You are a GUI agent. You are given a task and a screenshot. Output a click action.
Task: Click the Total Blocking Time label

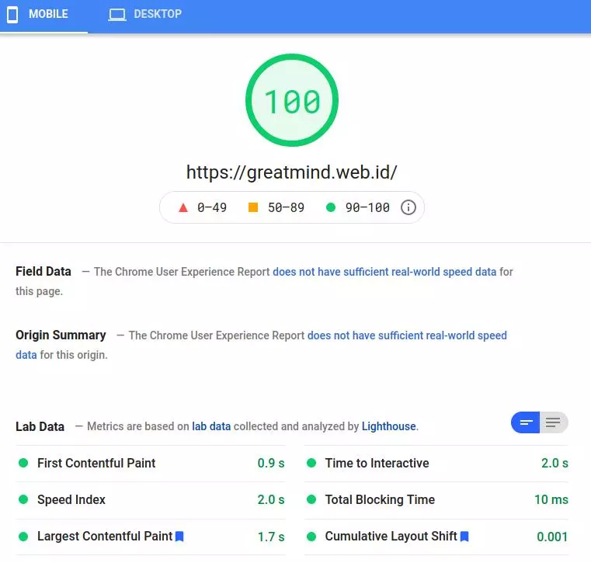[380, 499]
